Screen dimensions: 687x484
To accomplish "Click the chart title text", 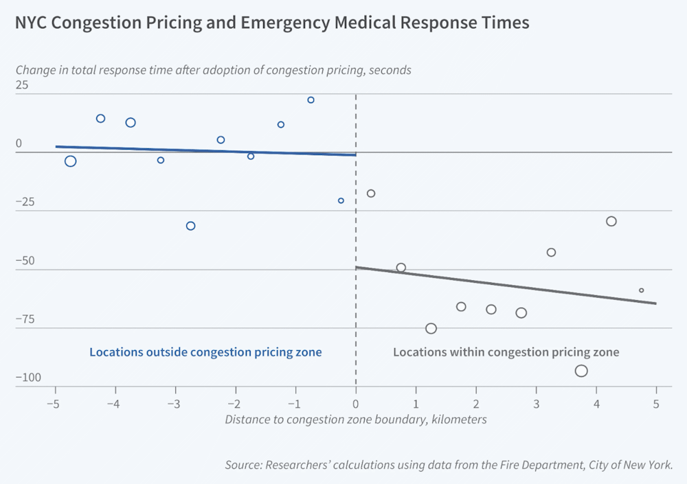I will tap(272, 23).
